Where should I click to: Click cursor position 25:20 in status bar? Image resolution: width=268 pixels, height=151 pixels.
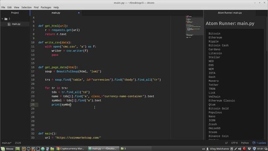tap(18, 143)
